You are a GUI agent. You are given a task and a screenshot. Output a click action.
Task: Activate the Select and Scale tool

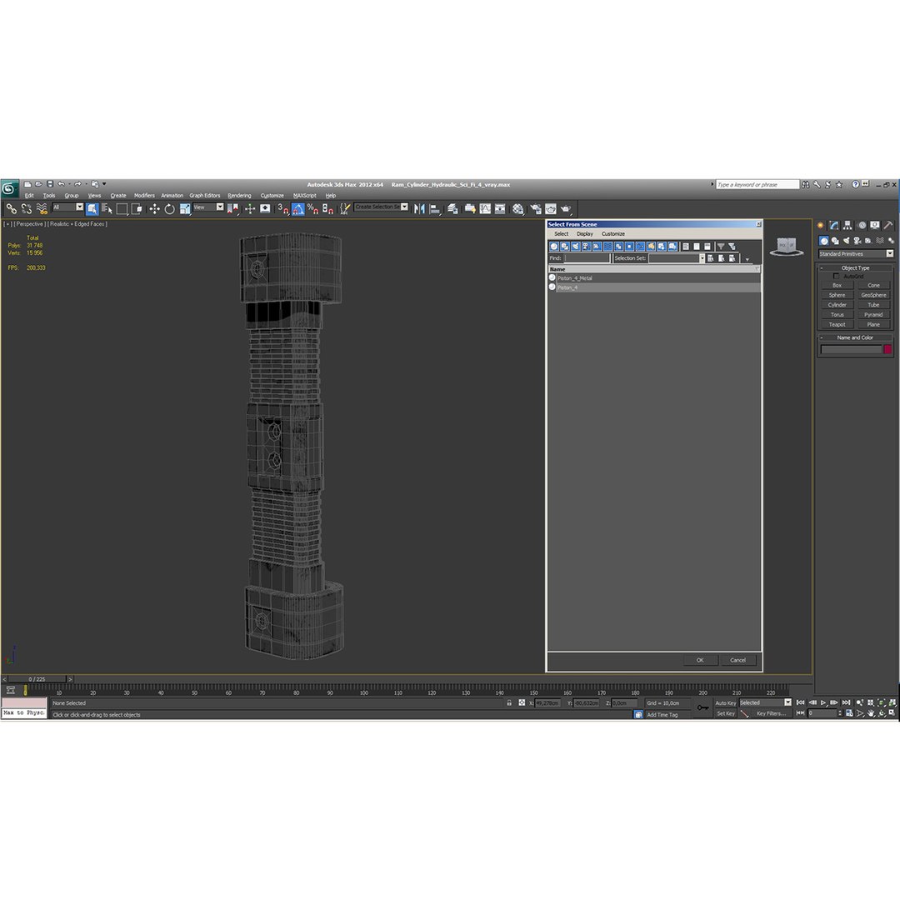point(184,209)
